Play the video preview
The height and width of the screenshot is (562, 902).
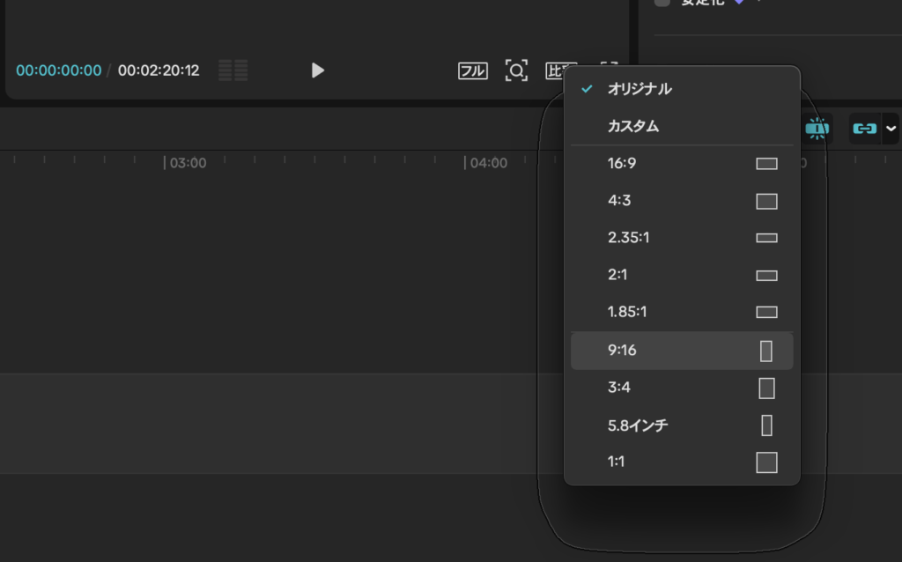click(318, 70)
